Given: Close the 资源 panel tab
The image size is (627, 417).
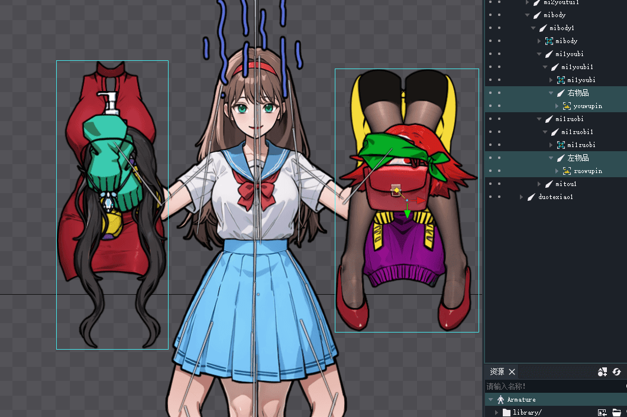Looking at the screenshot, I should [x=512, y=372].
